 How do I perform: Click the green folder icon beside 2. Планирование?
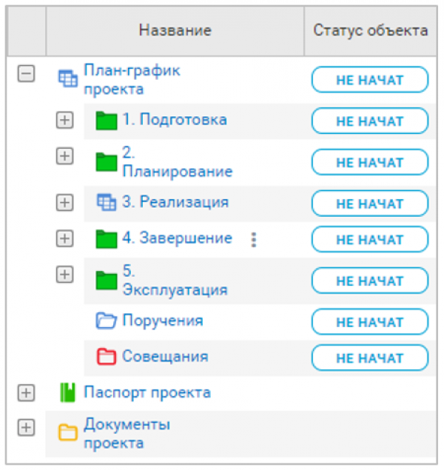[x=107, y=161]
